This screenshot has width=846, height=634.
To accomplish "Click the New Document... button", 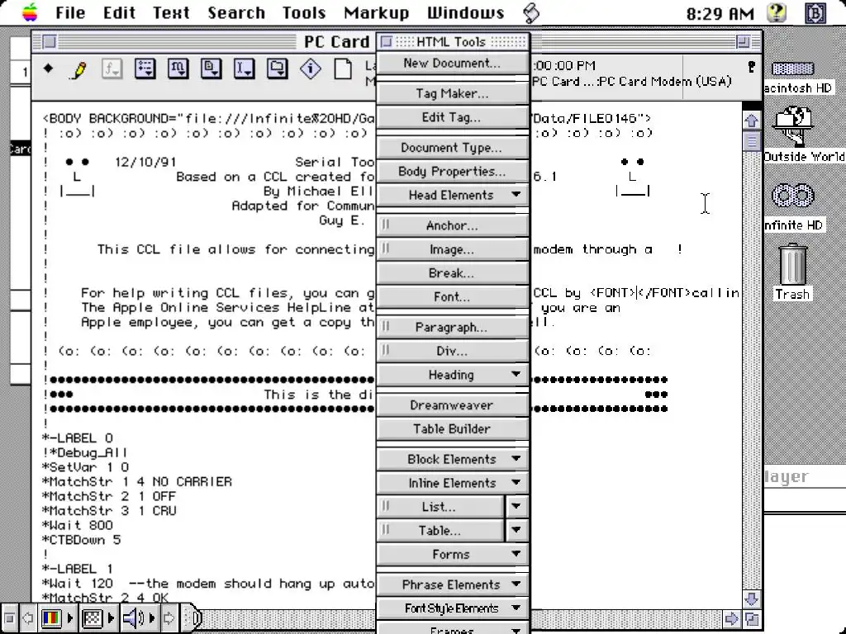I will point(452,63).
